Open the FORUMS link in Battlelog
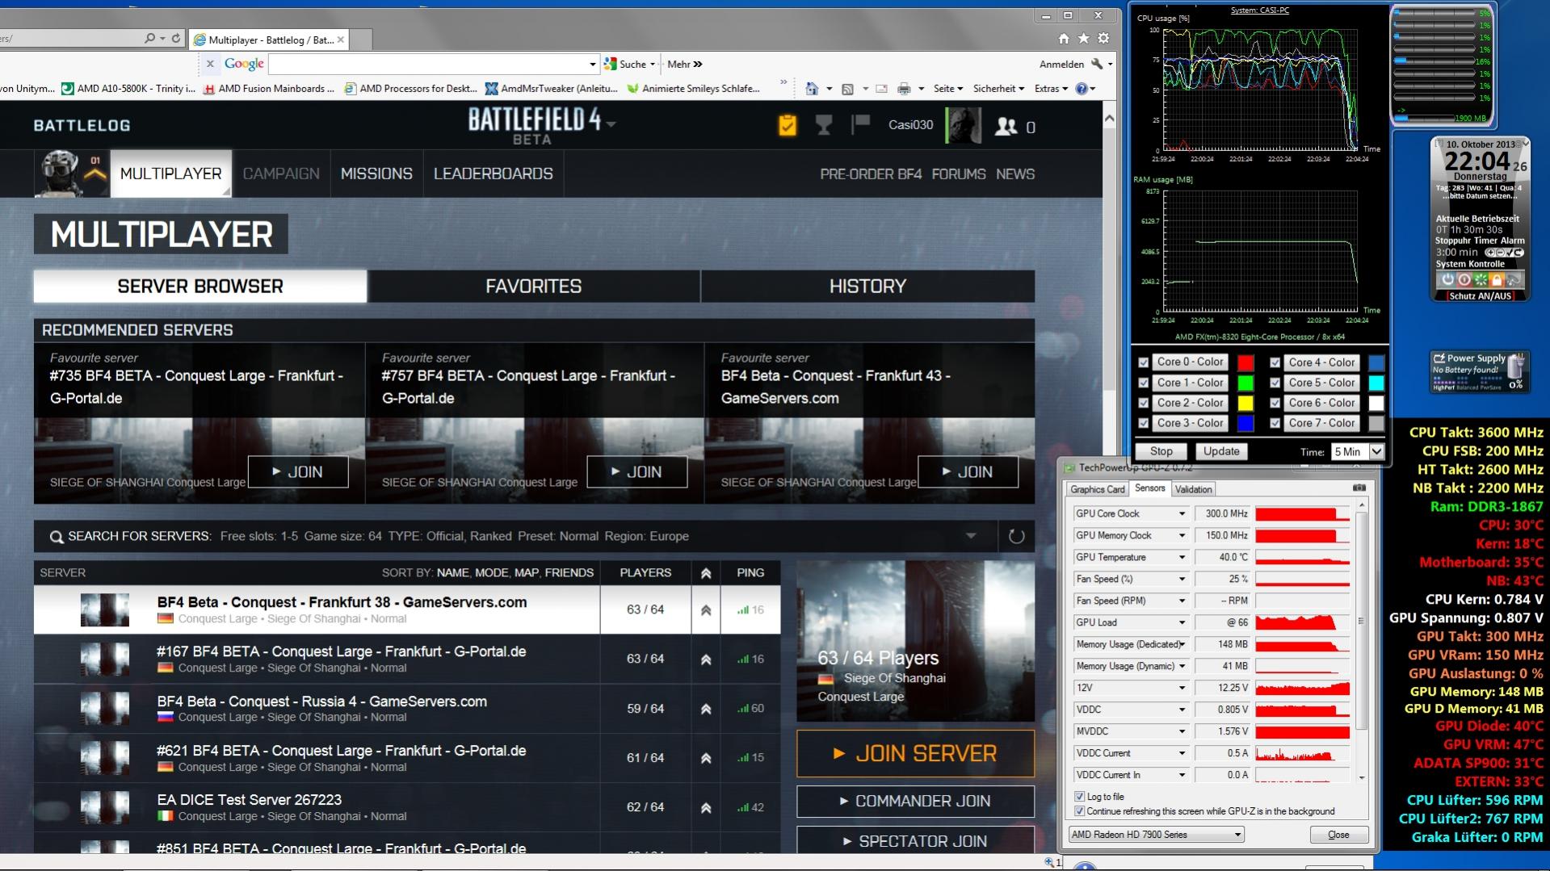Viewport: 1550px width, 871px height. pos(958,174)
